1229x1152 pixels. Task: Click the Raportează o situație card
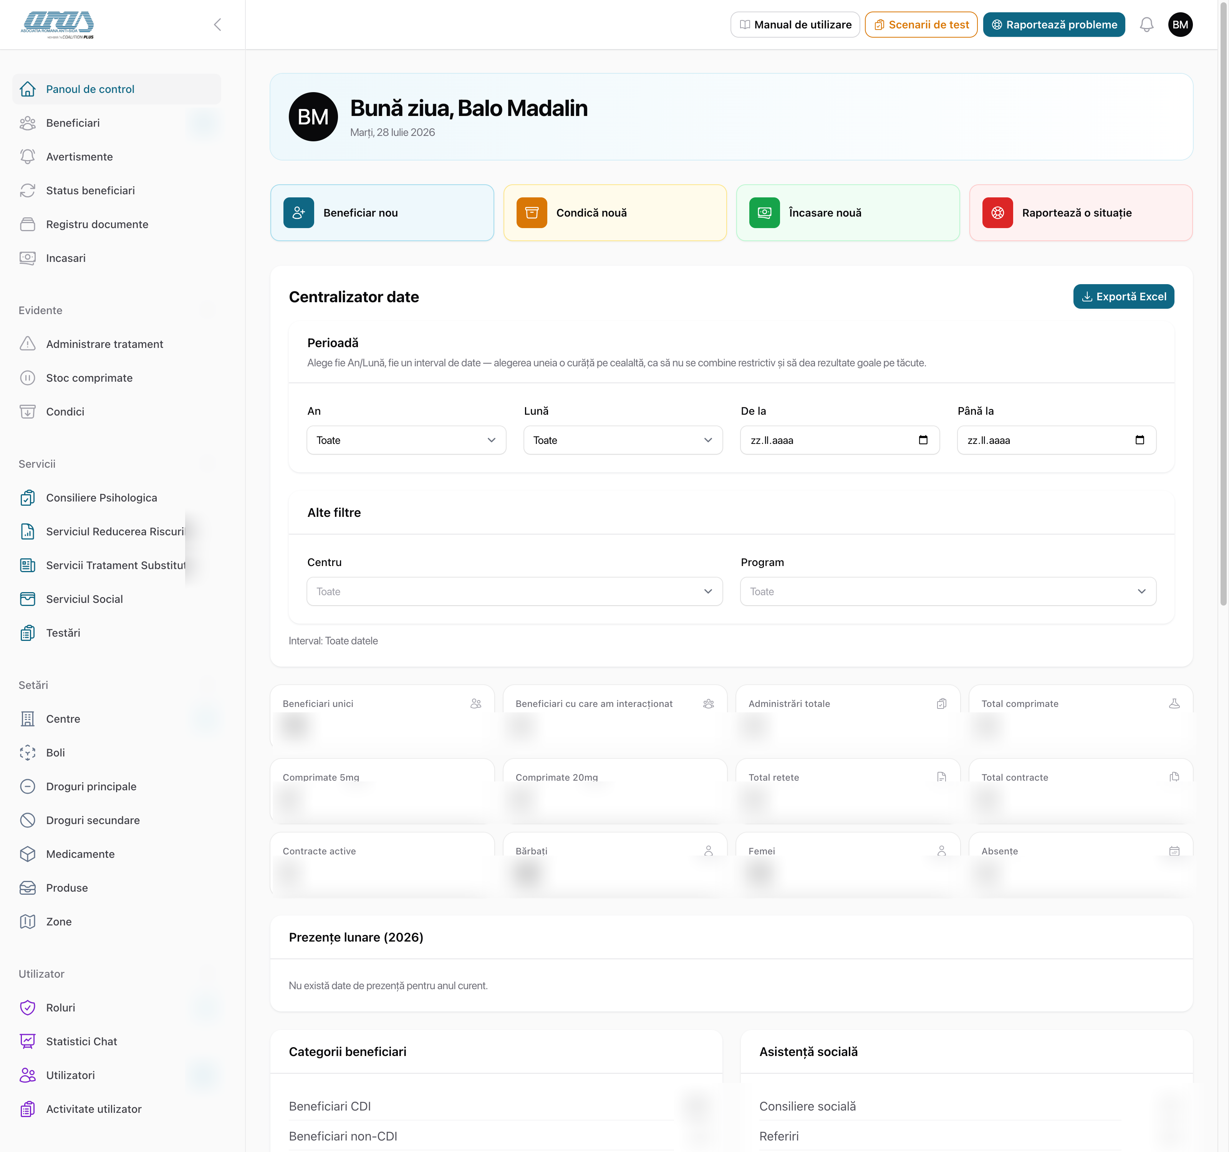(1081, 213)
